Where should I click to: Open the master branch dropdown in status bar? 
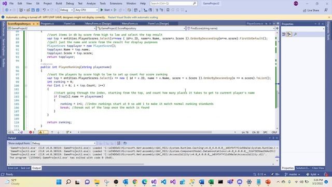click(293, 175)
